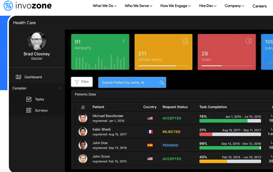273x172 pixels.
Task: Open the Hire Dev dropdown menu
Action: (x=208, y=6)
